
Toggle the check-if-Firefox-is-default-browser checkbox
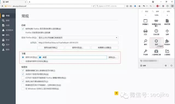23,29
